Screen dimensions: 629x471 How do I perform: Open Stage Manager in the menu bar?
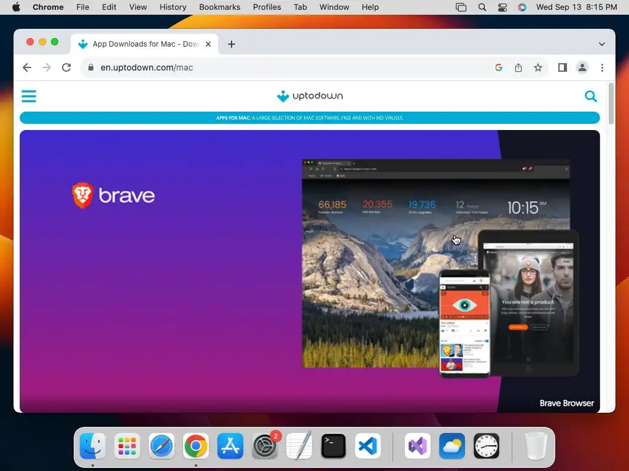pyautogui.click(x=461, y=7)
